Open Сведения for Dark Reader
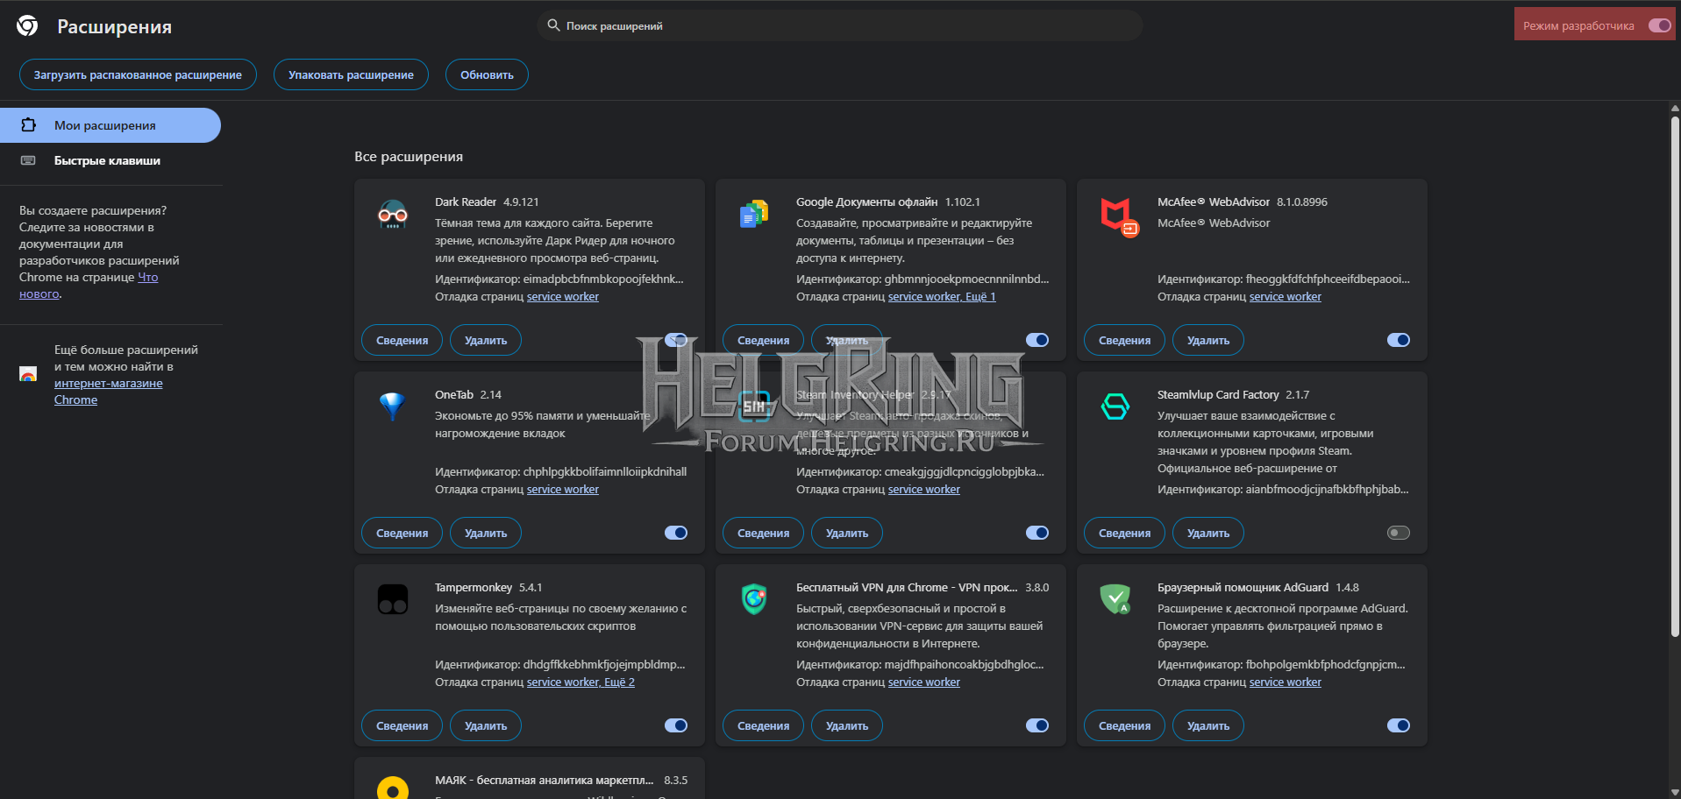 [x=402, y=340]
